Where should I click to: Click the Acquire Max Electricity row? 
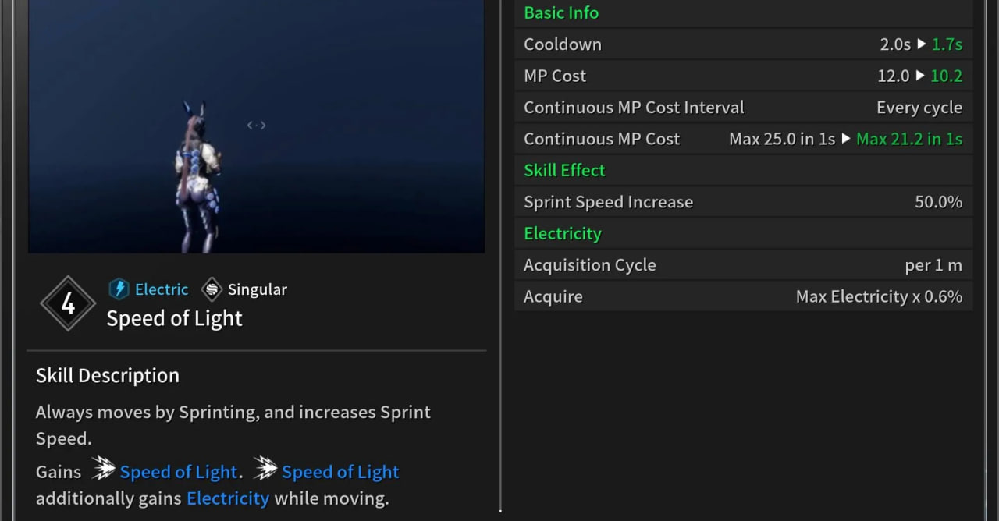click(x=743, y=296)
